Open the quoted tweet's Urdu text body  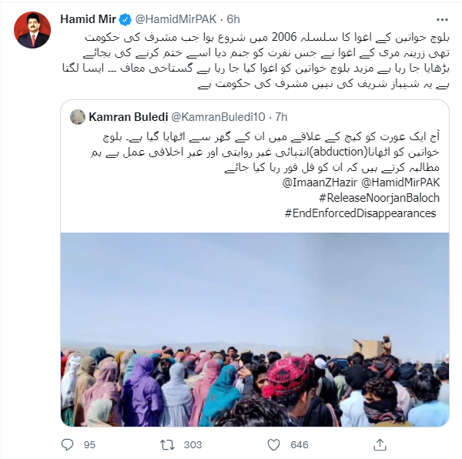(x=265, y=152)
